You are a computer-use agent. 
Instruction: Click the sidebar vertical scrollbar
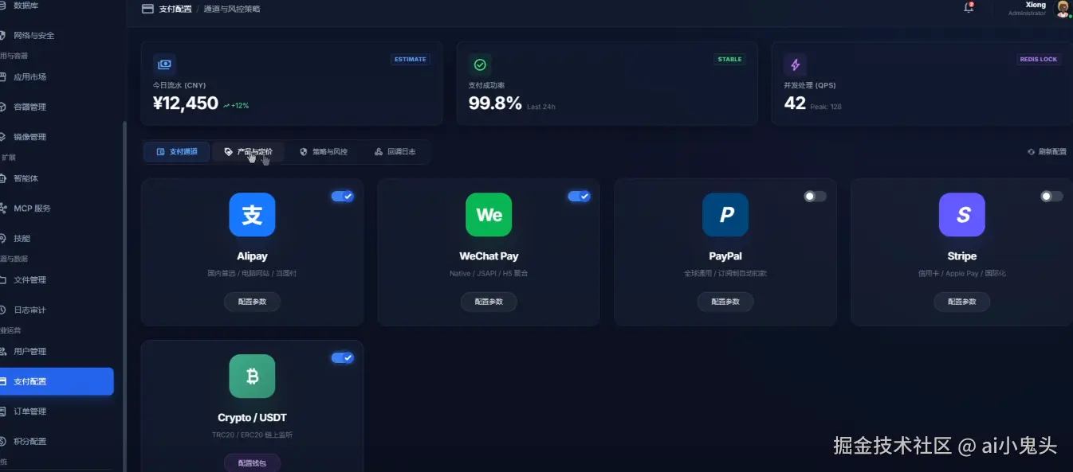(x=124, y=295)
